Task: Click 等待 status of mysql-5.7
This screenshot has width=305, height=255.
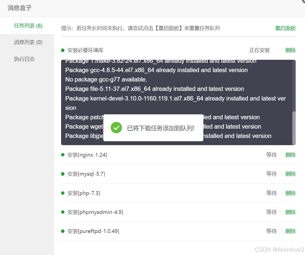Action: [271, 174]
